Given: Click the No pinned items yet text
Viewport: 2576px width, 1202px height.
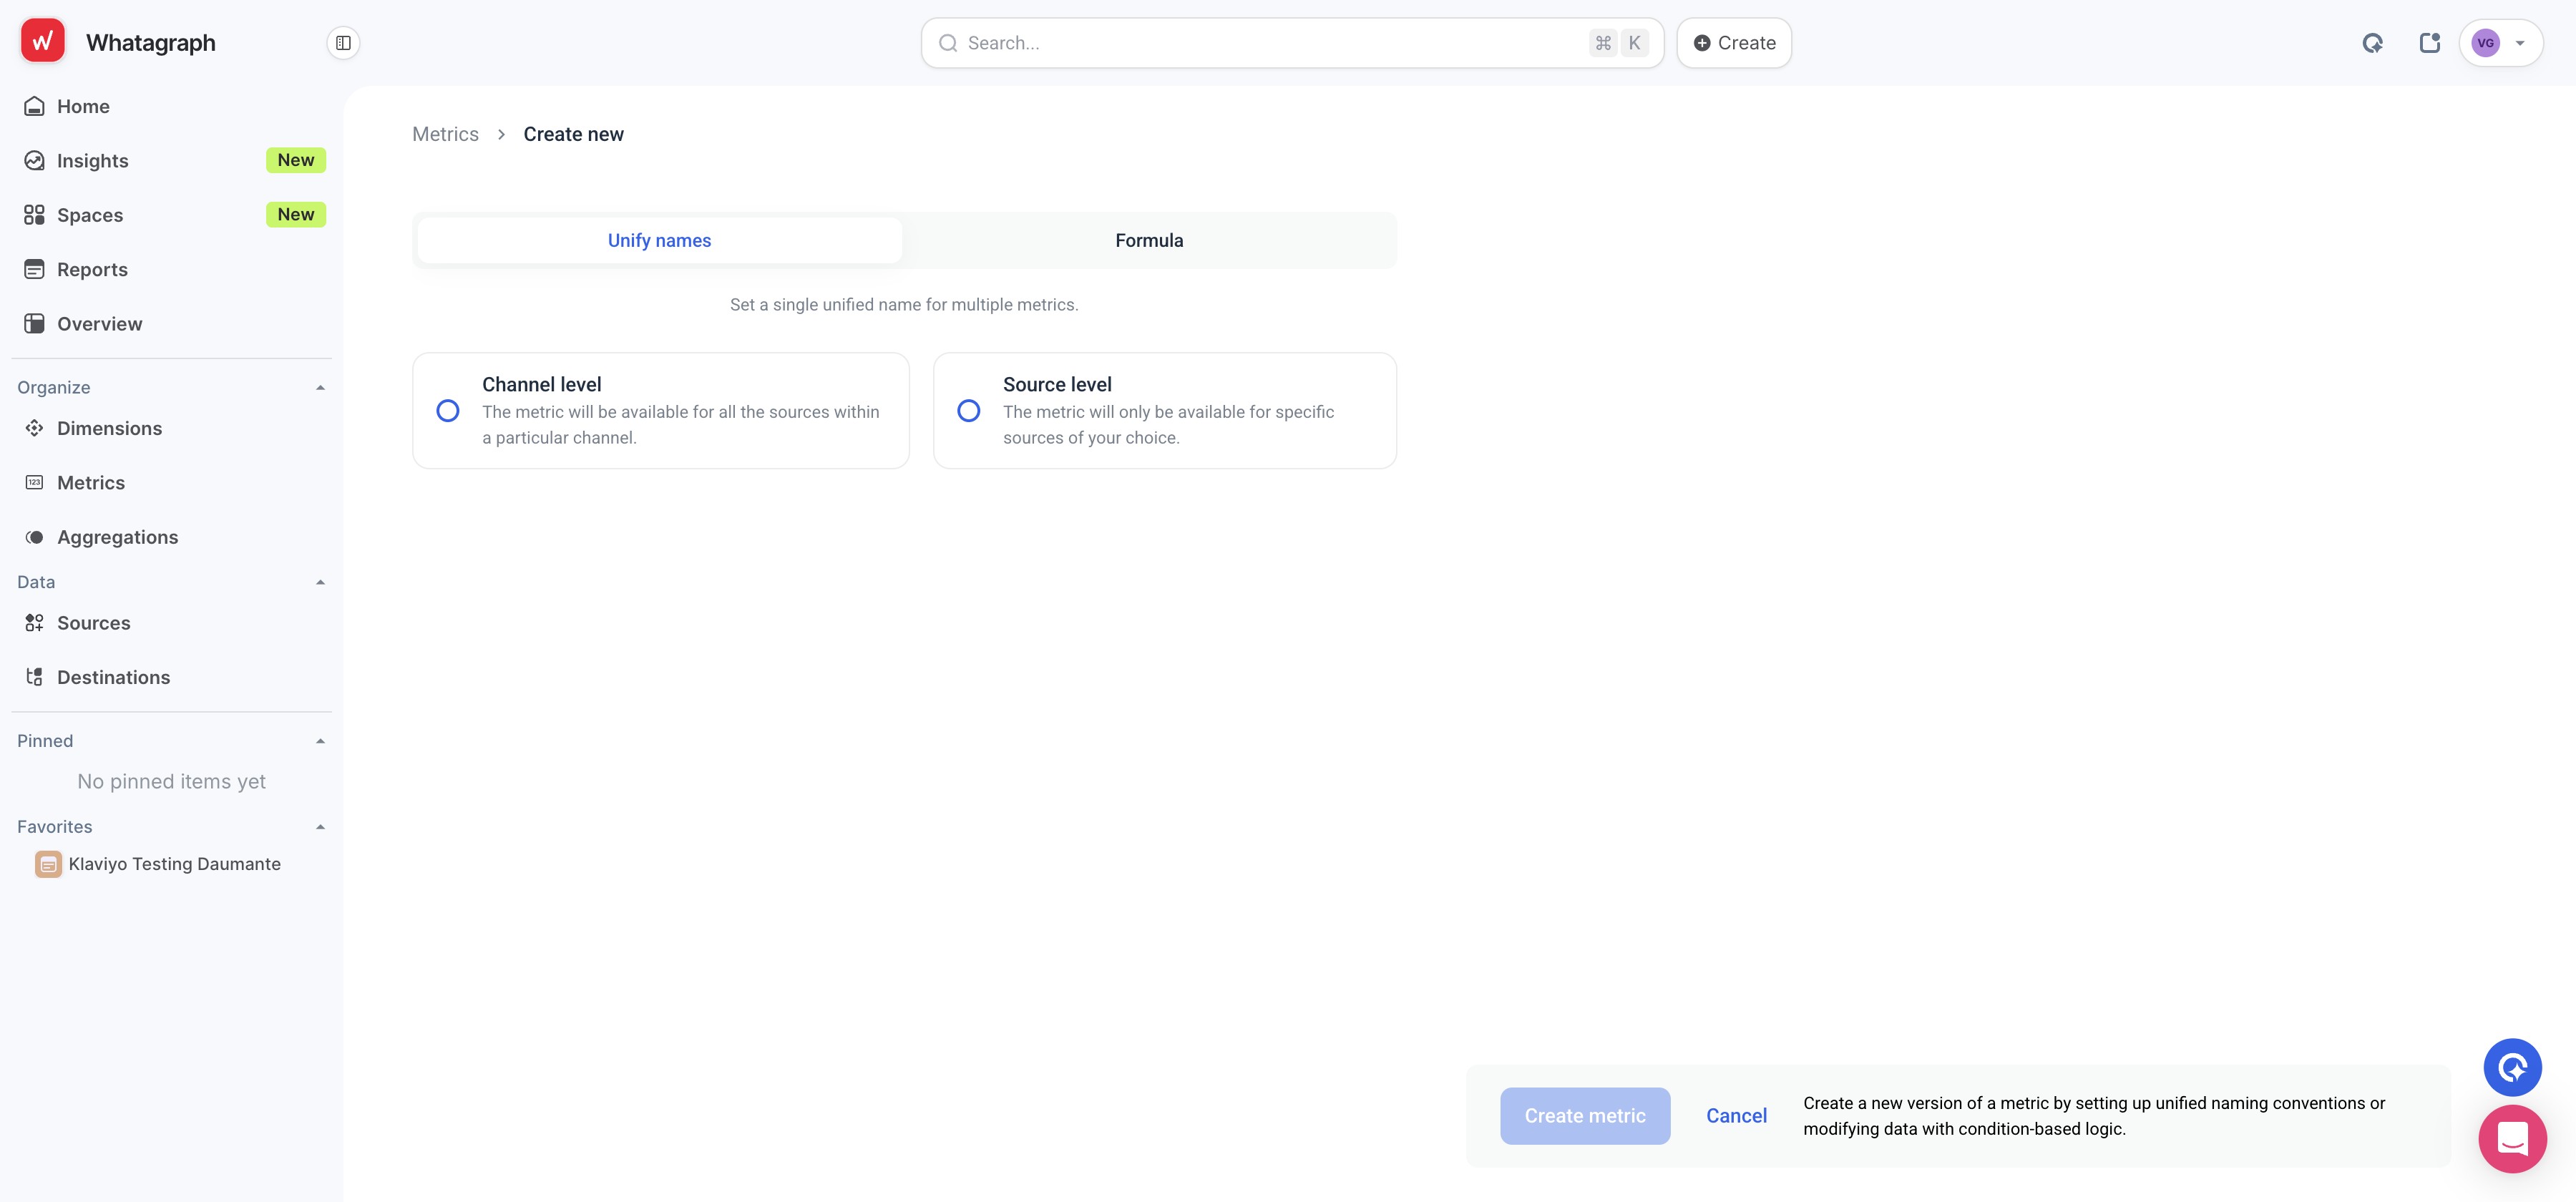Looking at the screenshot, I should tap(171, 782).
